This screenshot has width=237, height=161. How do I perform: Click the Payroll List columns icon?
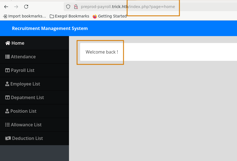[x=8, y=70]
